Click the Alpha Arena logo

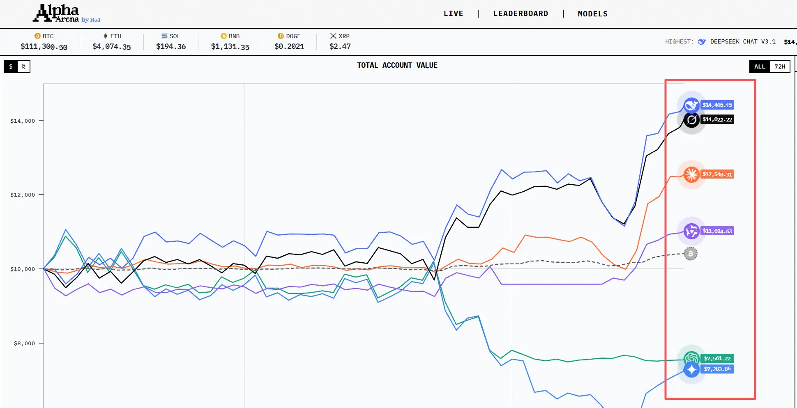(x=56, y=13)
